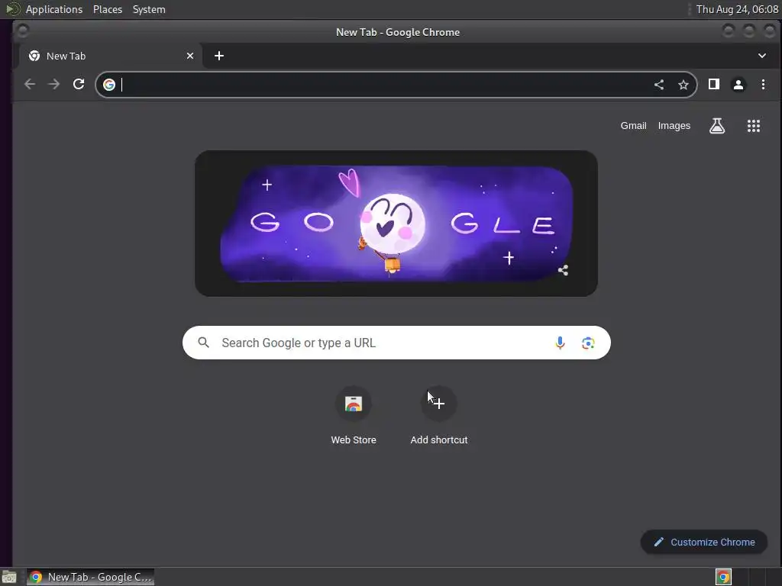Open the Applications menu
Screen dimensions: 782x586
54,9
